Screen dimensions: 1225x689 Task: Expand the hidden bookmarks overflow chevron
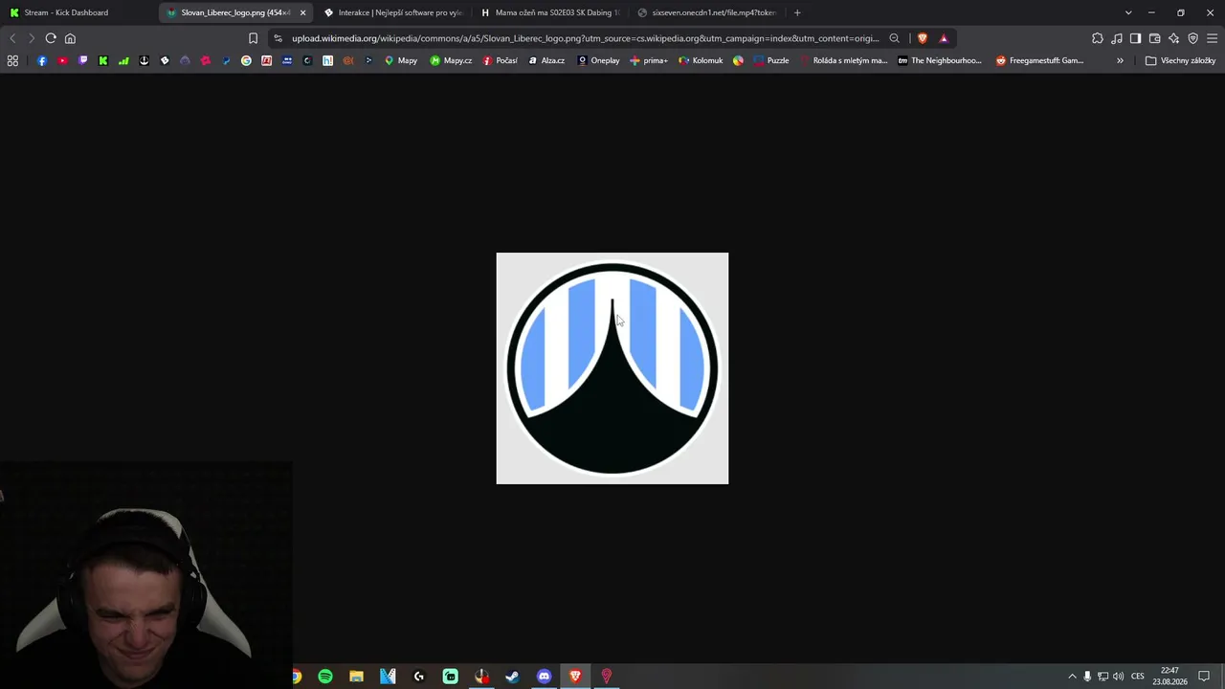[x=1120, y=60]
